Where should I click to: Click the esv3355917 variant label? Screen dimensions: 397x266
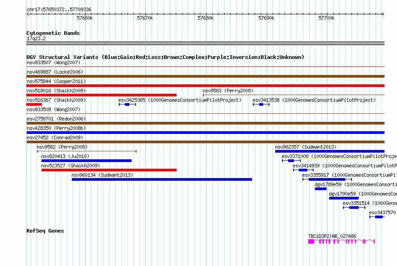click(349, 175)
